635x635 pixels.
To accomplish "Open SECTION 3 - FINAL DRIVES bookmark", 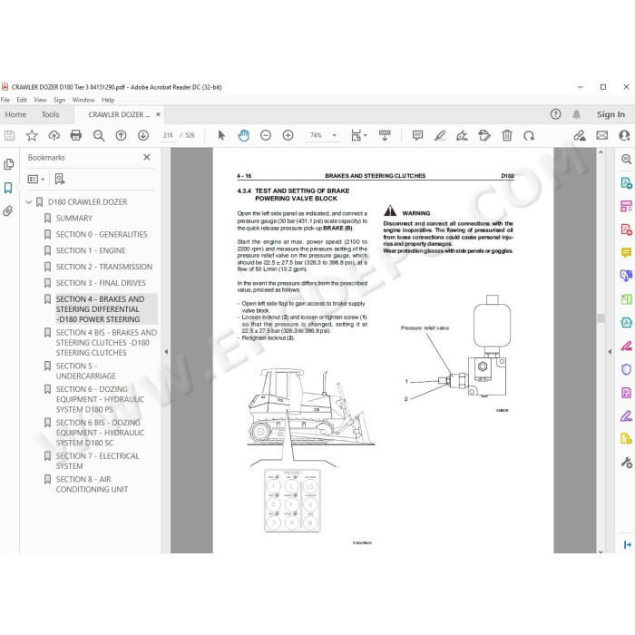I will (101, 283).
